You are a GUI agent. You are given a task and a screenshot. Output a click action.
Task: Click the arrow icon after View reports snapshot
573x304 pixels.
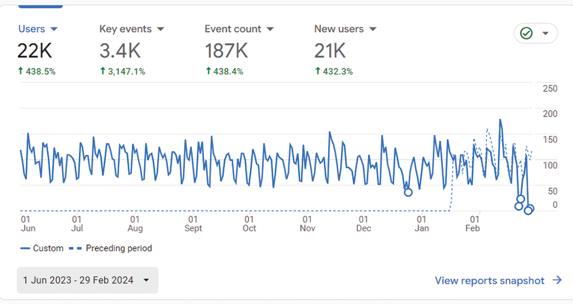(x=557, y=281)
